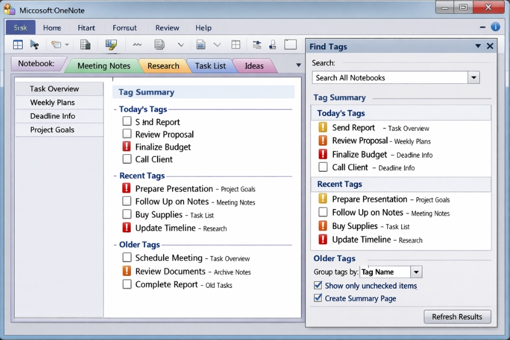
Task: Click the squiggle drawing tool icon
Action: [137, 44]
